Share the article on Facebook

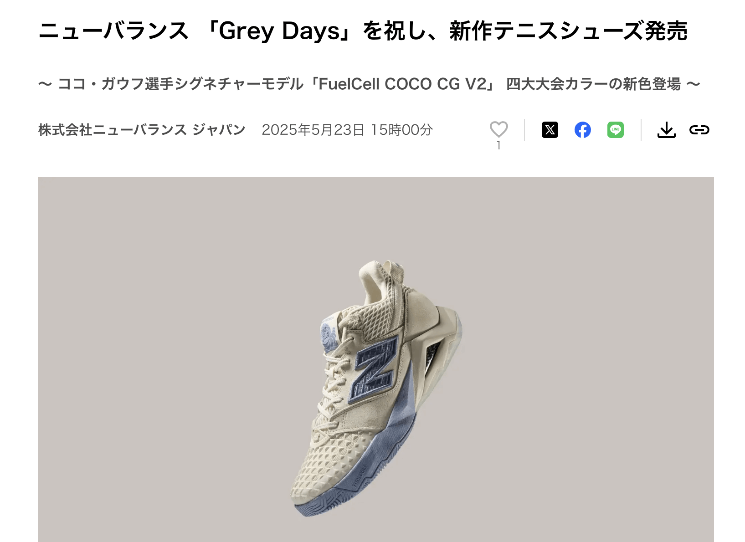click(582, 130)
